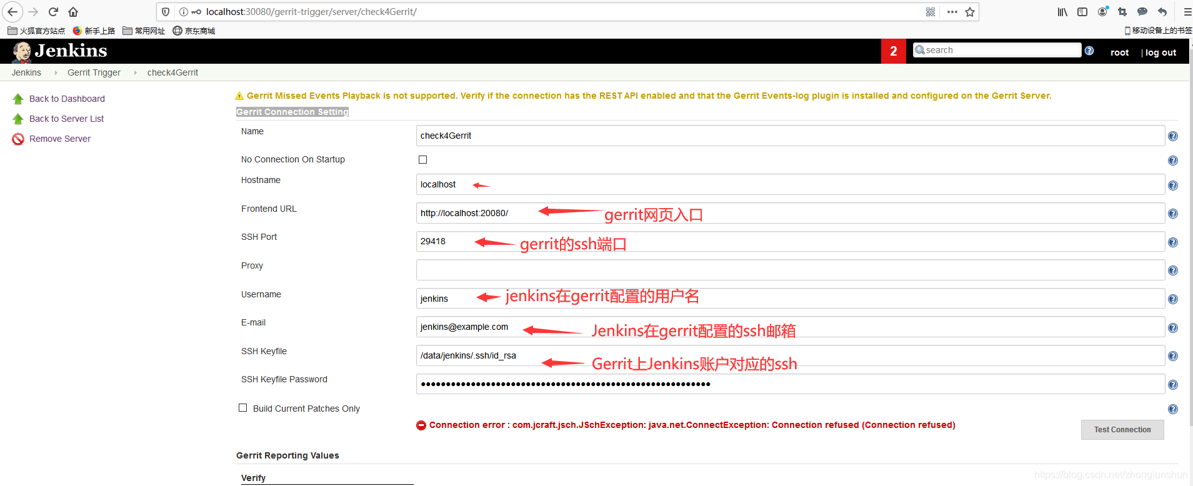This screenshot has width=1193, height=486.
Task: Click the log out link
Action: click(x=1161, y=52)
